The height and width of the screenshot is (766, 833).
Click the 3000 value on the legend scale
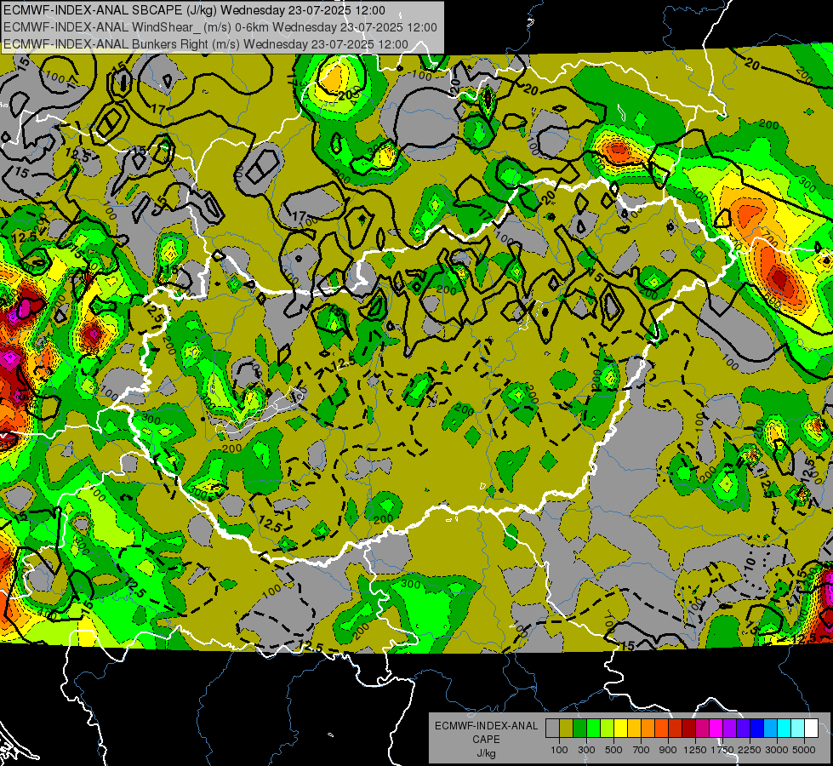click(x=777, y=750)
